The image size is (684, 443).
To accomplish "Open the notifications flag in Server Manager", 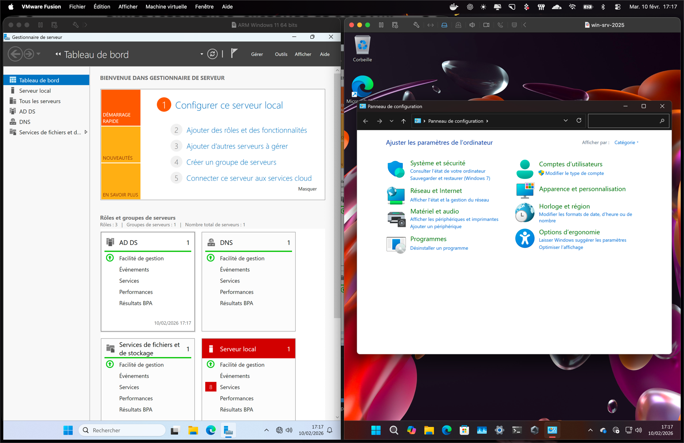I will [234, 53].
